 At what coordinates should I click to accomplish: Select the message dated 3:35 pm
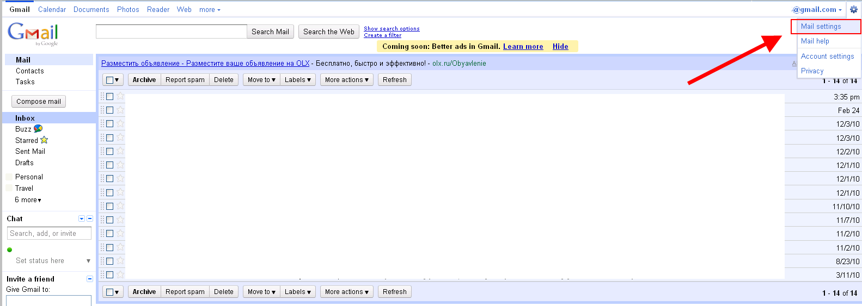click(109, 96)
